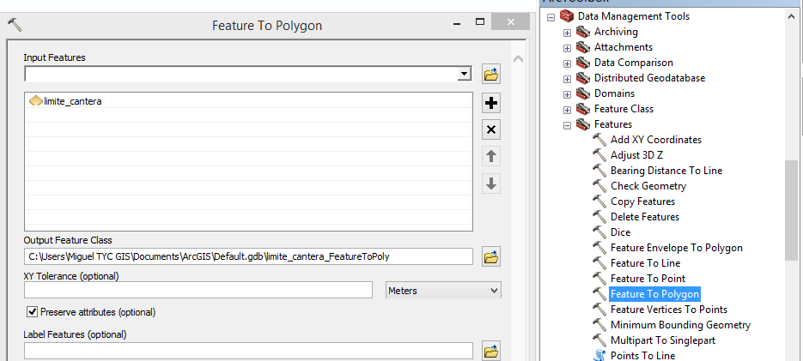The image size is (803, 361).
Task: Click the Data Management Tools toolbox icon
Action: (x=566, y=16)
